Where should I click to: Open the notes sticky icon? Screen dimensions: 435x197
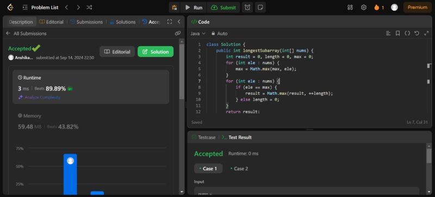[x=260, y=8]
